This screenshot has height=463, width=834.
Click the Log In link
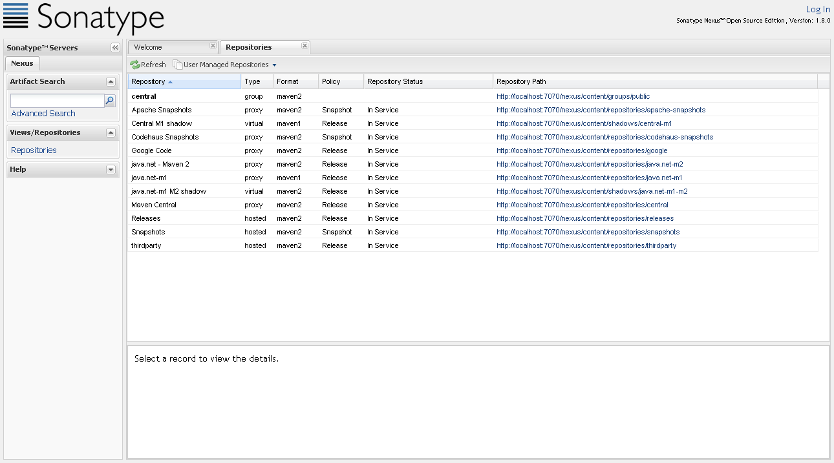tap(818, 9)
